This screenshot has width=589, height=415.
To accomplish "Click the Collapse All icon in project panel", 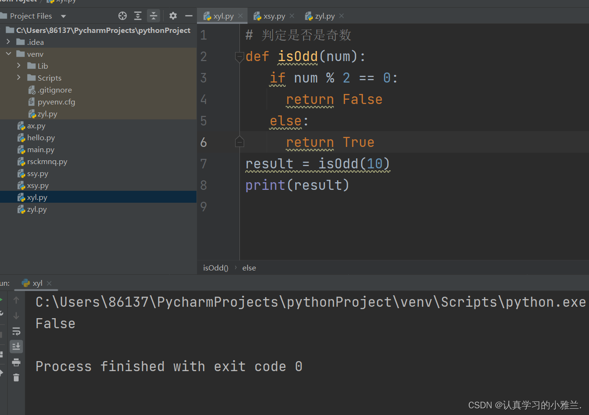I will 153,16.
